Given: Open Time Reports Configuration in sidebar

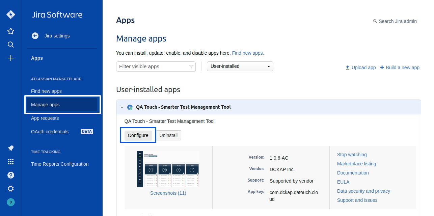Looking at the screenshot, I should 60,164.
